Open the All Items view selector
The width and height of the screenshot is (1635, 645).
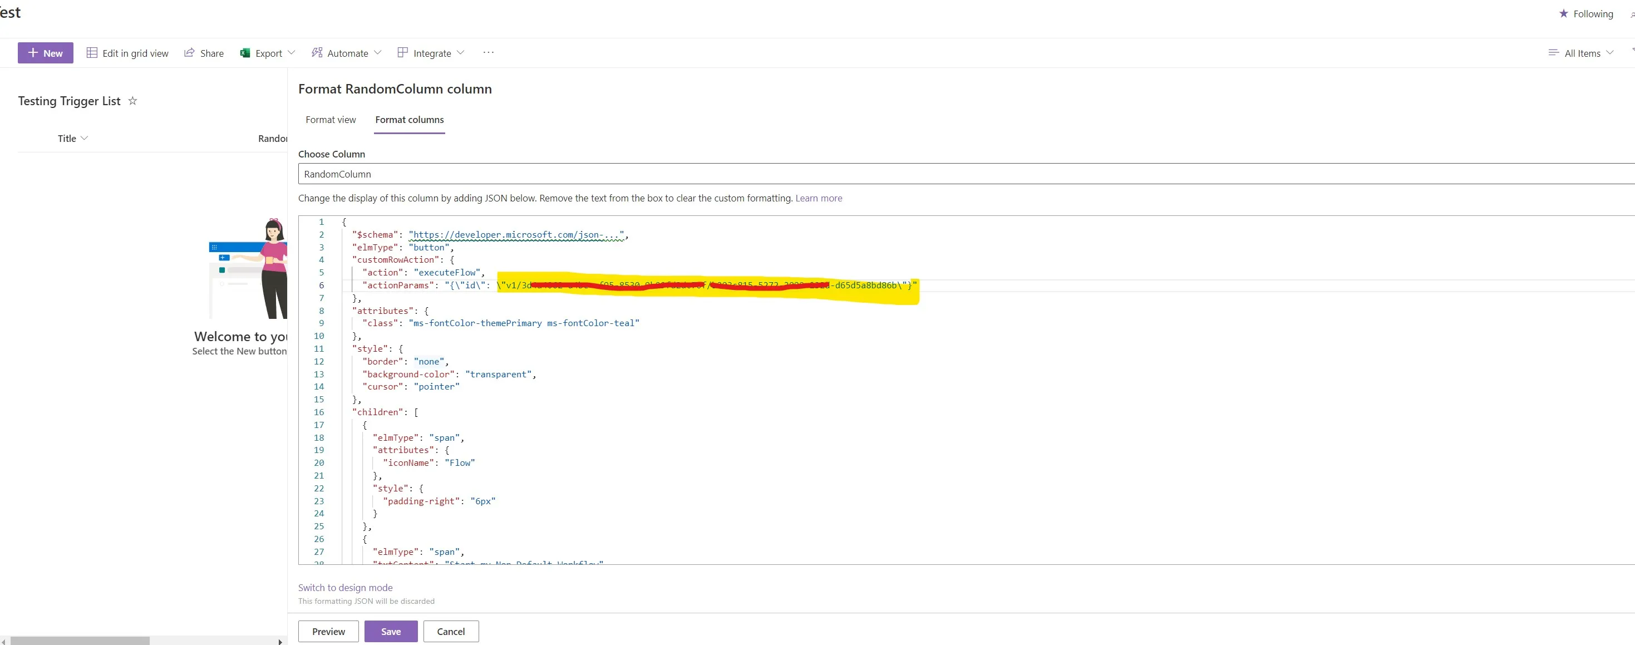click(1581, 53)
